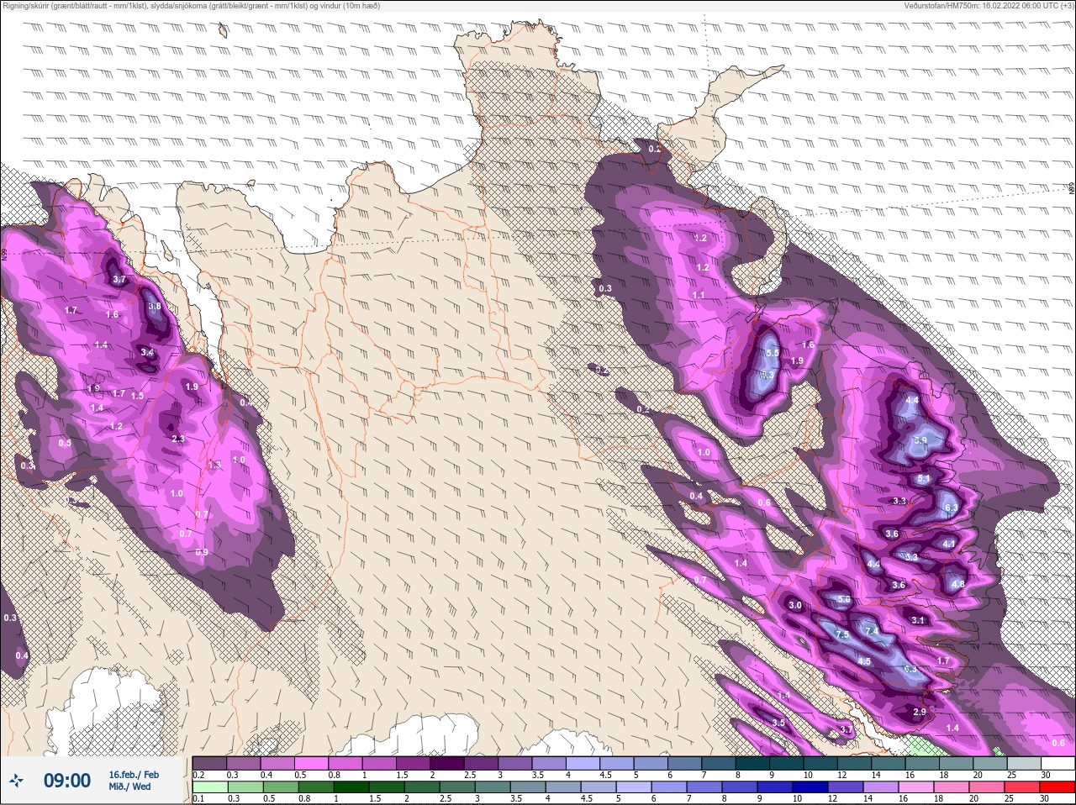The width and height of the screenshot is (1076, 805).
Task: Click the date text '16.feb./ Feb'
Action: coord(134,775)
